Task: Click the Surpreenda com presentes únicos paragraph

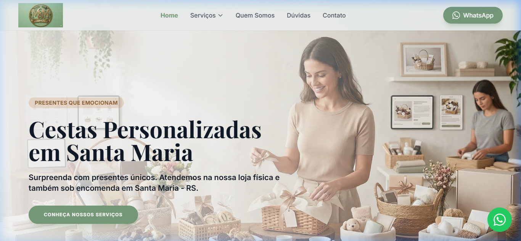Action: [x=154, y=183]
